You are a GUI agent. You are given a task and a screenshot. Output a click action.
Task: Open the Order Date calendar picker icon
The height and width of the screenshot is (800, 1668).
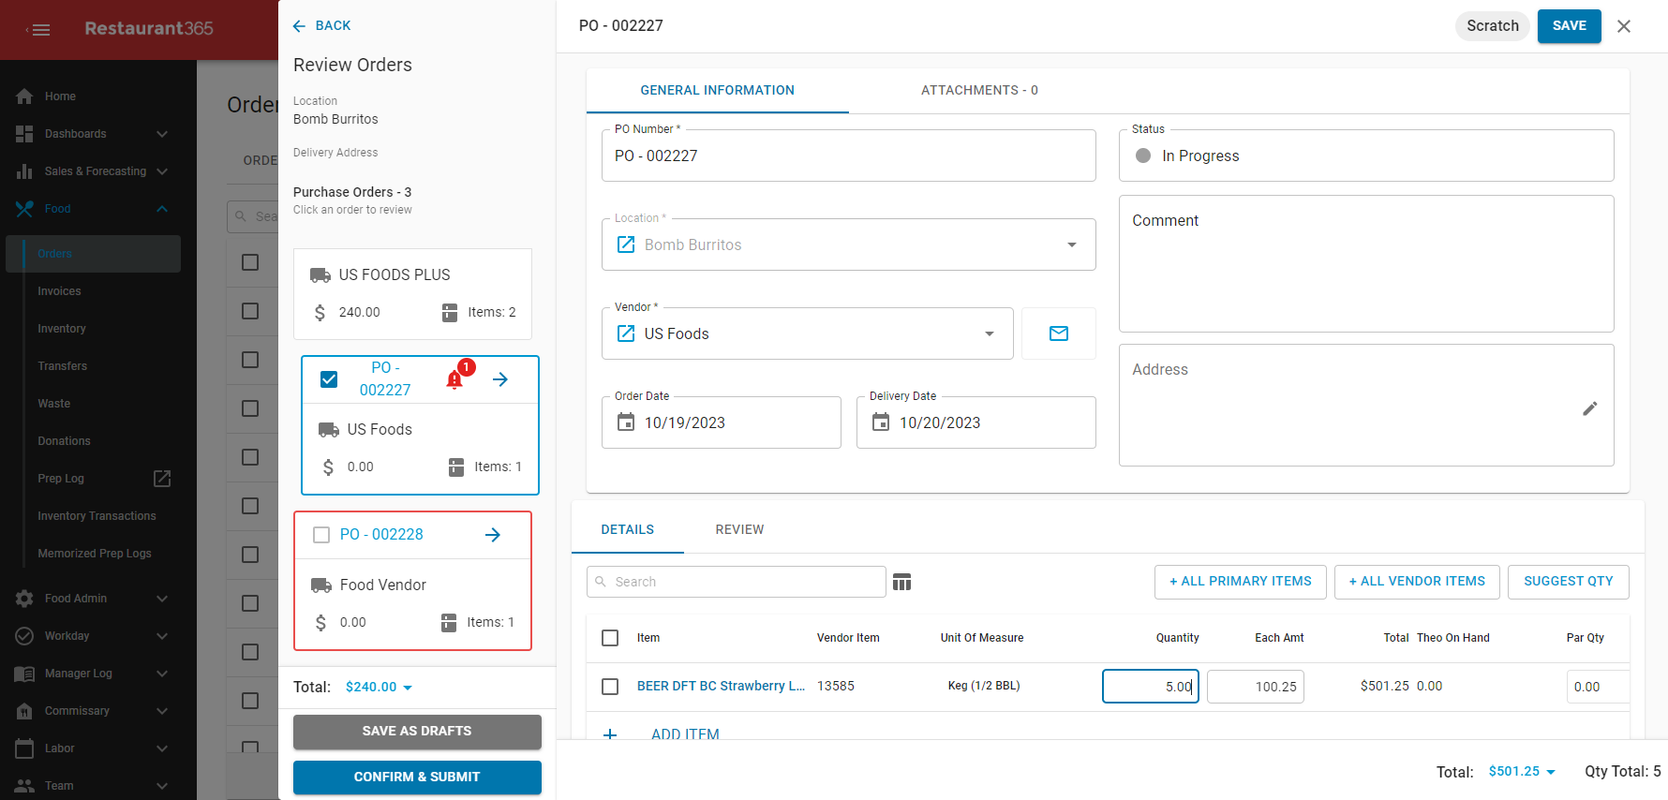tap(626, 422)
